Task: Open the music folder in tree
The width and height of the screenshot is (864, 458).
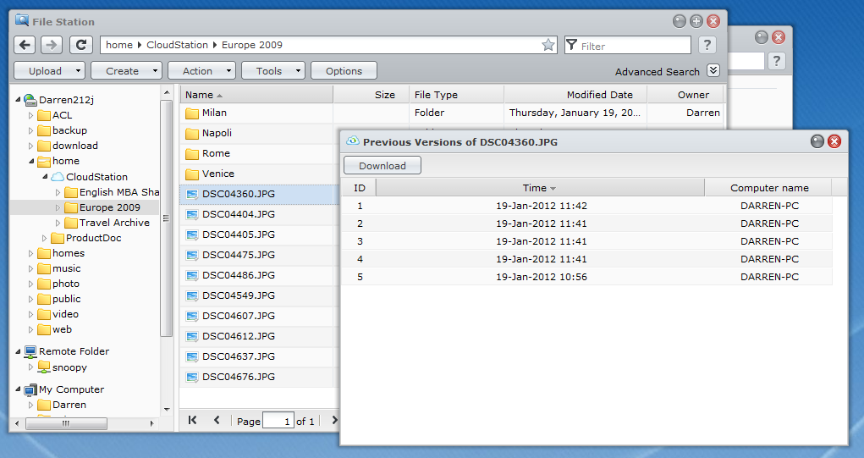Action: tap(59, 268)
